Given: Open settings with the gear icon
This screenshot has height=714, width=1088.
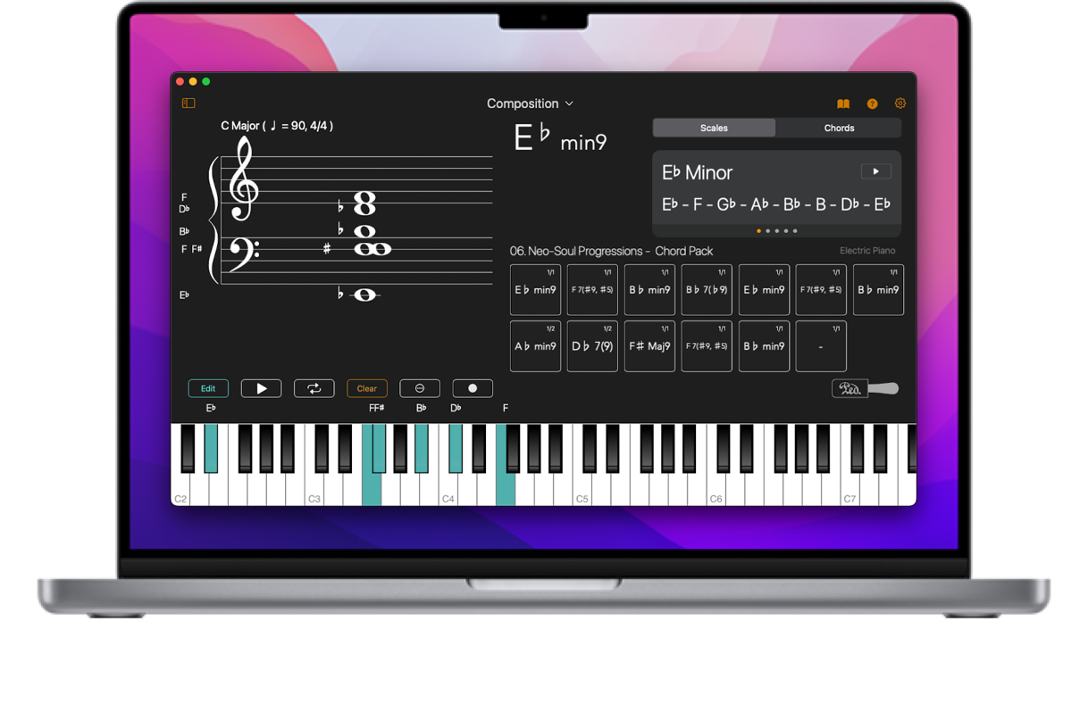Looking at the screenshot, I should (x=900, y=104).
